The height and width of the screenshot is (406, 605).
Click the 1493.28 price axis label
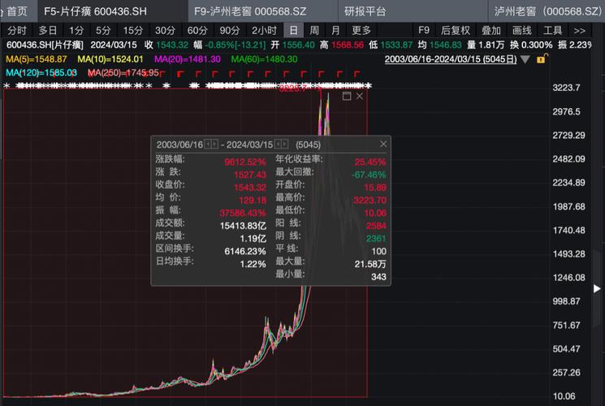[568, 254]
